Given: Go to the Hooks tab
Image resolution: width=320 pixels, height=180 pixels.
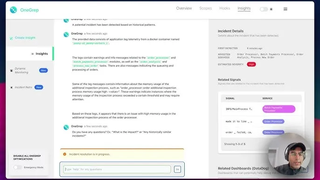Looking at the screenshot, I should (225, 8).
